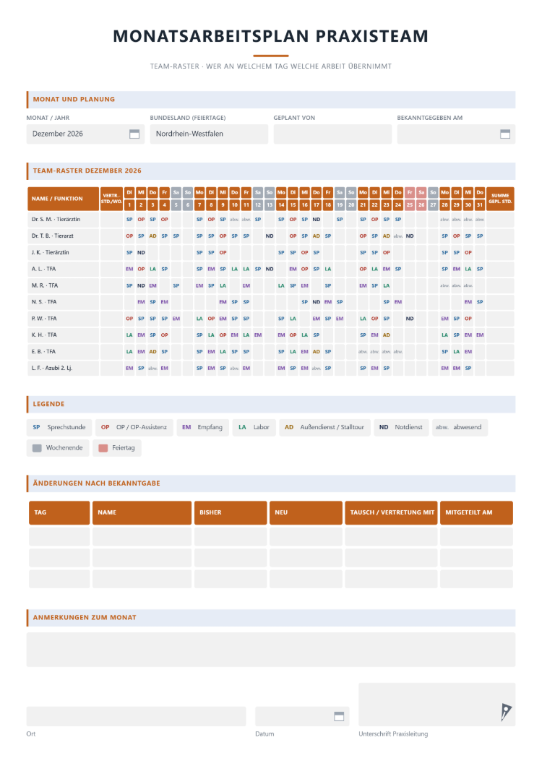Open date picker icon in Bekanntgegeben am
Image resolution: width=542 pixels, height=766 pixels.
[505, 134]
